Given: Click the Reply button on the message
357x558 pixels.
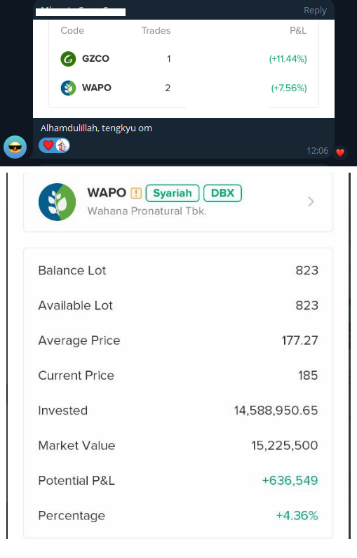Looking at the screenshot, I should (315, 11).
